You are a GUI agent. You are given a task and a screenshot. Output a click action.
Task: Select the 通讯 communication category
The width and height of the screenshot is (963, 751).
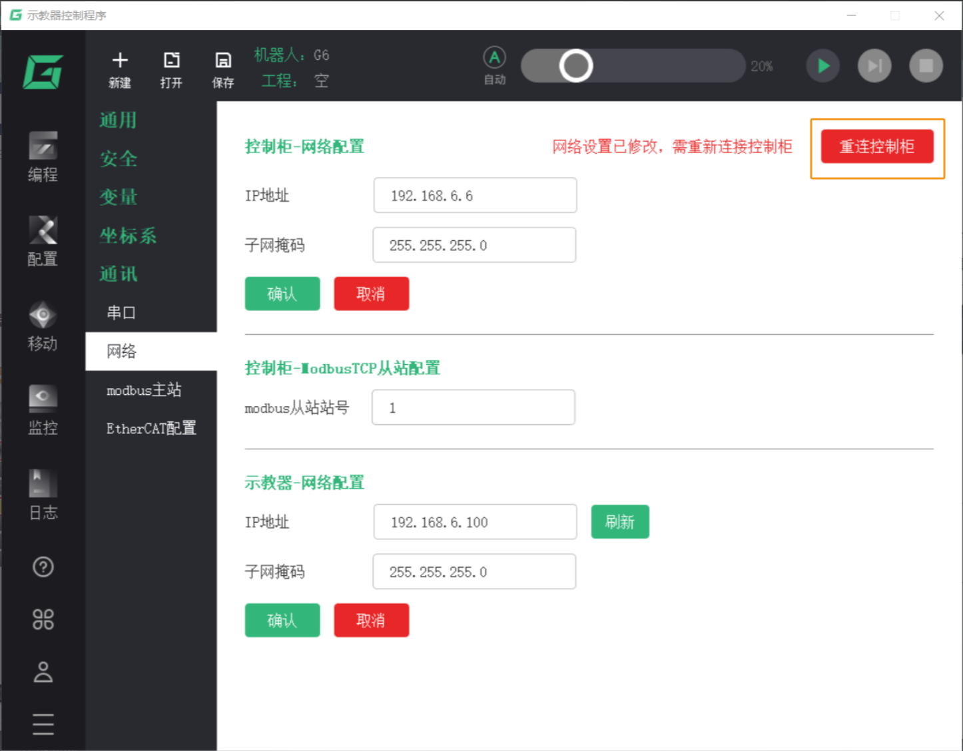click(x=119, y=274)
